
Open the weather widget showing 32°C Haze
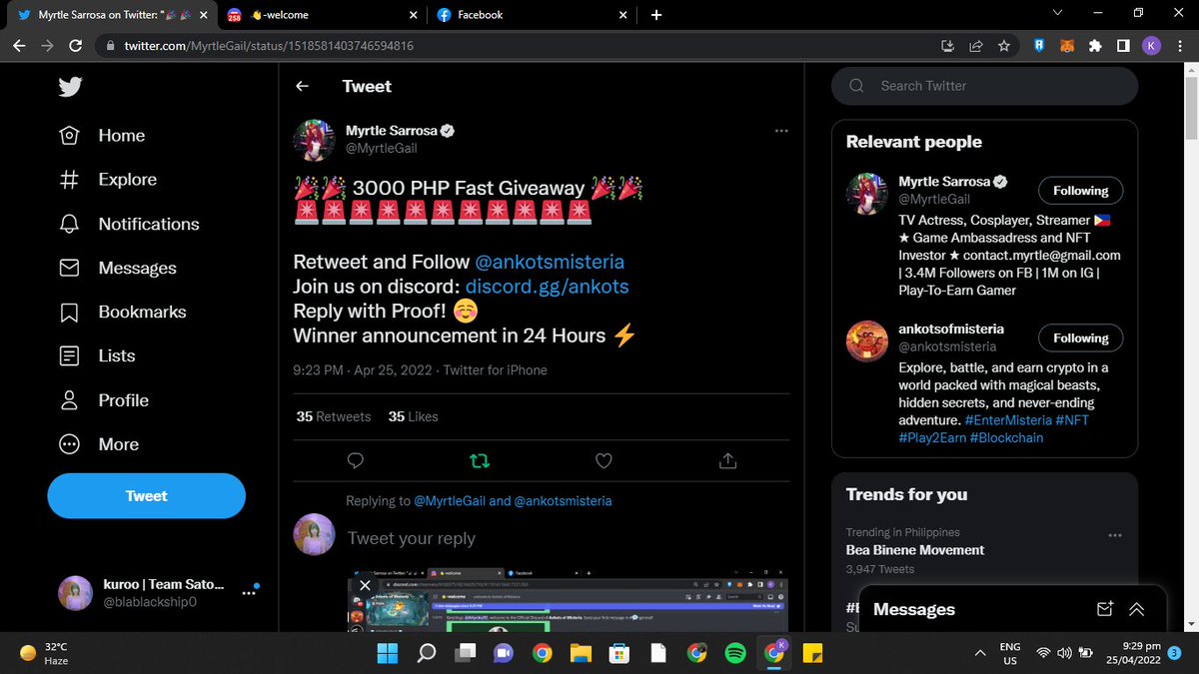[45, 653]
